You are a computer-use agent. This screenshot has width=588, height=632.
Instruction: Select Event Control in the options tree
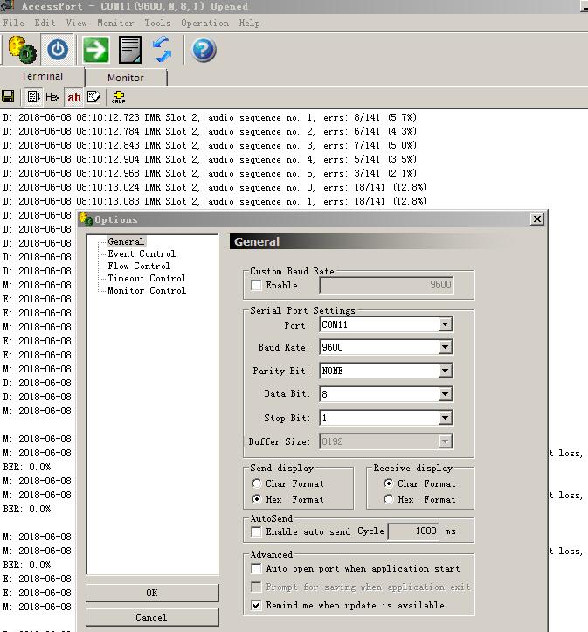pos(142,253)
